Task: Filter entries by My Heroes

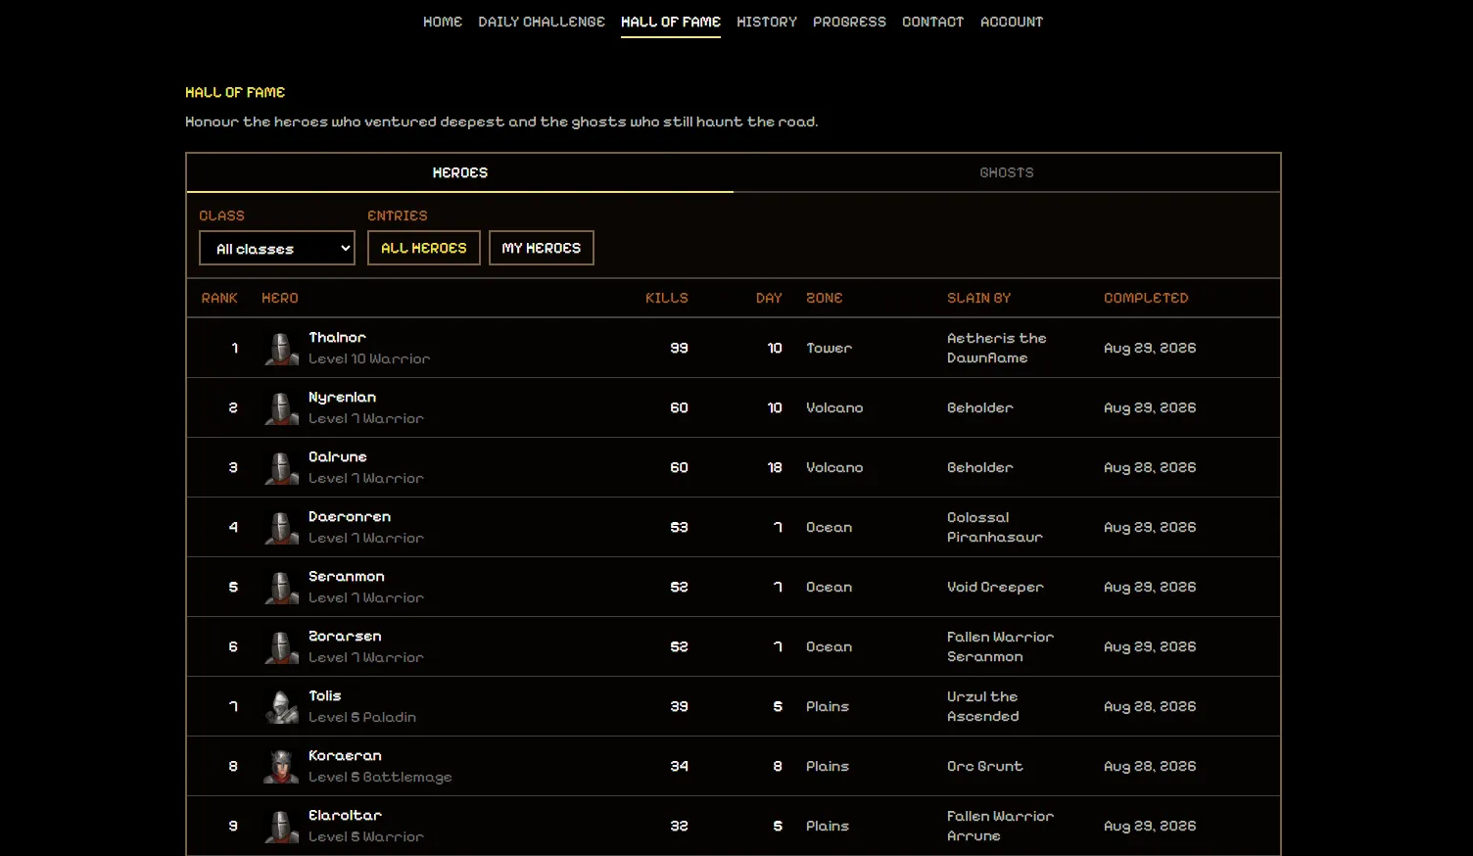Action: (x=542, y=248)
